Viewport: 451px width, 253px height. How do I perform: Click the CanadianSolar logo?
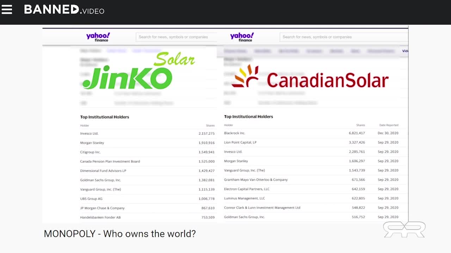(310, 77)
